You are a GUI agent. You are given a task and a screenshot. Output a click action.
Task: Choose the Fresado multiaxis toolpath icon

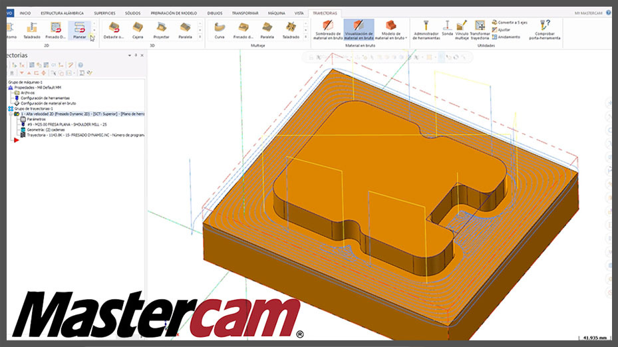[243, 31]
